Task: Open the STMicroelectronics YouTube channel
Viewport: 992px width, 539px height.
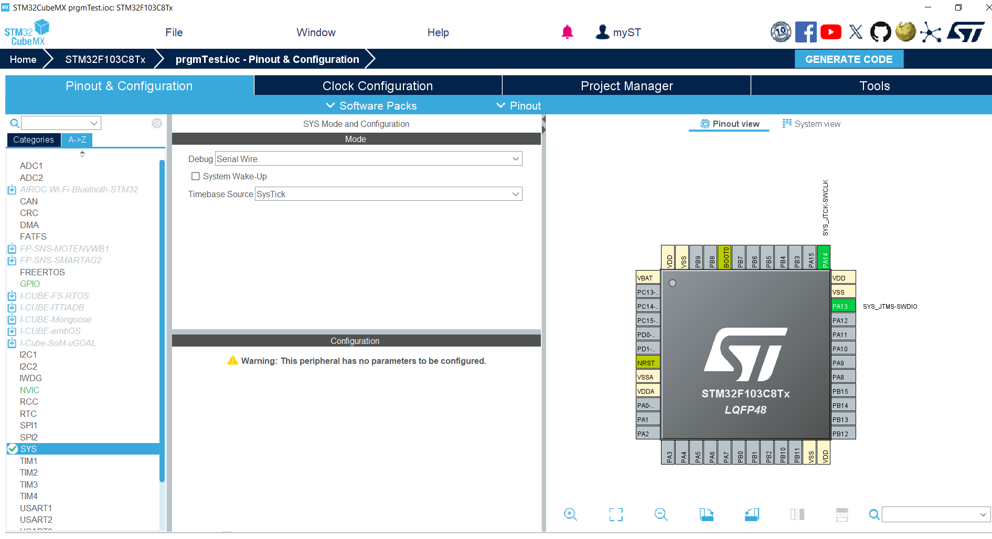Action: pos(831,31)
